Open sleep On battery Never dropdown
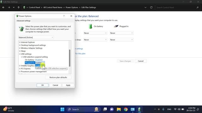Screen dimensions: 202x113 [x=95, y=40]
